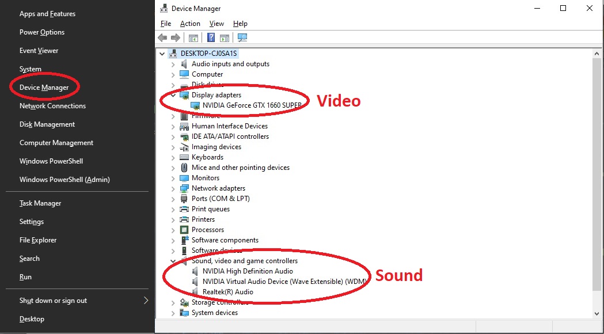The height and width of the screenshot is (334, 604).
Task: Expand the Network adapters category
Action: (173, 188)
